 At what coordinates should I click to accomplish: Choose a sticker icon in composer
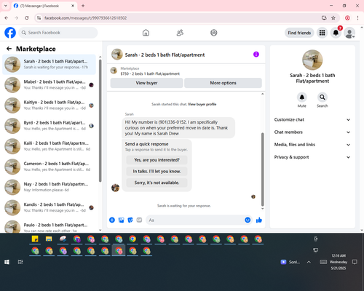pos(130,220)
